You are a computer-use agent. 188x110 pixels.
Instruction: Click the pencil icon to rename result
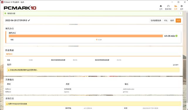(29, 20)
